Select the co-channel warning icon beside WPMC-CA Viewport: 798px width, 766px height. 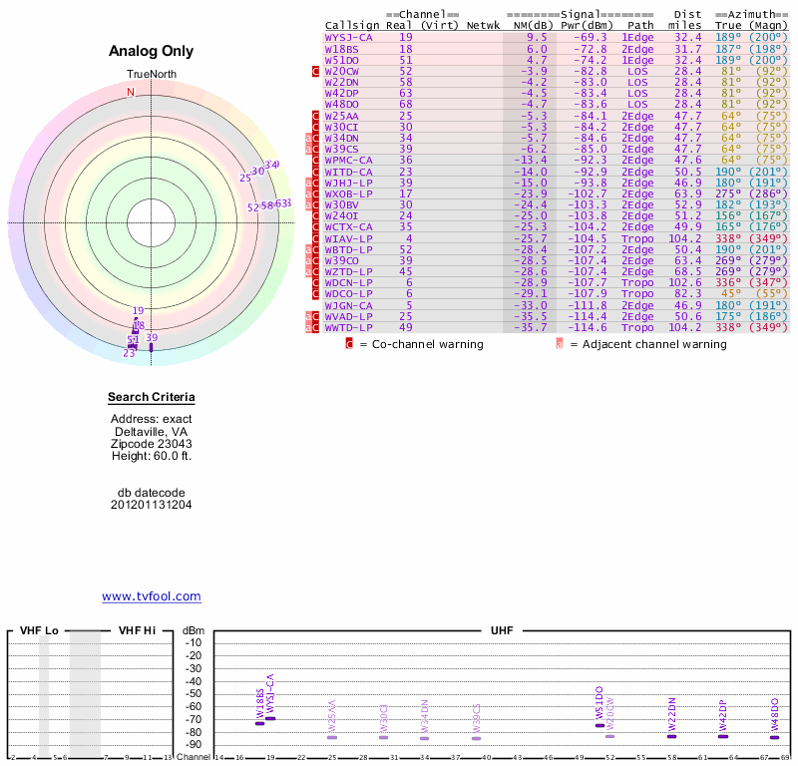coord(315,160)
